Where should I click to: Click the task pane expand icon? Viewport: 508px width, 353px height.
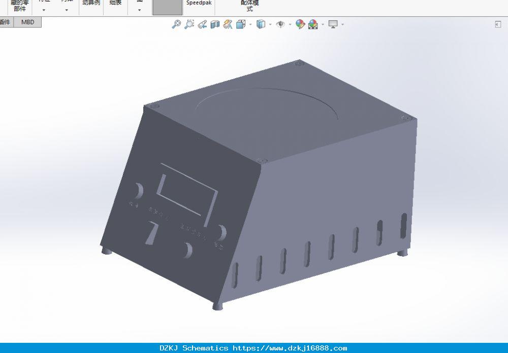coord(498,24)
